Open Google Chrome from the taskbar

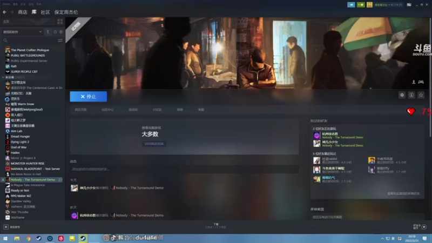pyautogui.click(x=28, y=238)
